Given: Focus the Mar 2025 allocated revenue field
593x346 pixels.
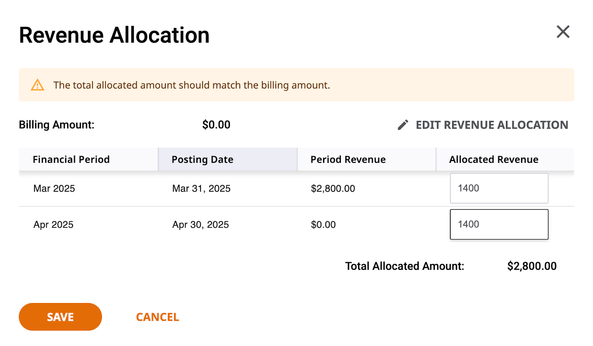Looking at the screenshot, I should coord(499,188).
